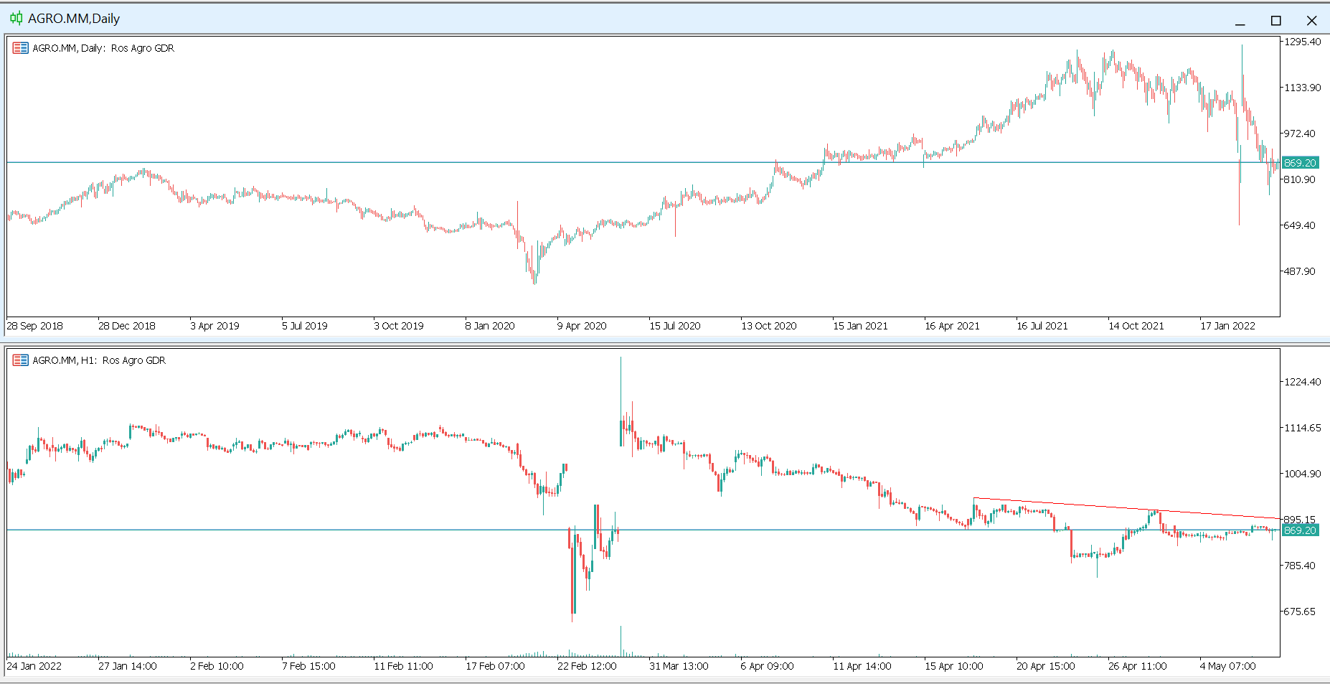The height and width of the screenshot is (684, 1330).
Task: Click the Daily chart's one-click trading panel icon
Action: pos(20,48)
